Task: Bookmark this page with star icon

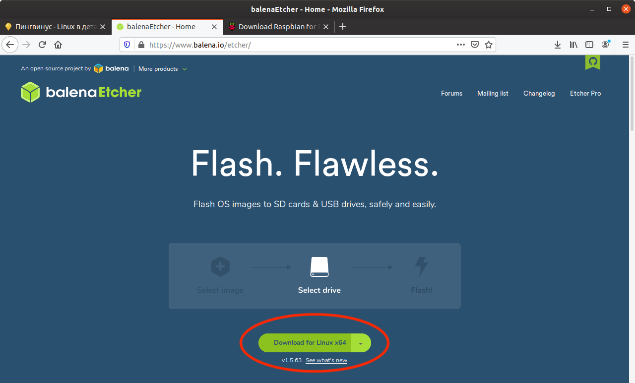Action: pos(489,45)
